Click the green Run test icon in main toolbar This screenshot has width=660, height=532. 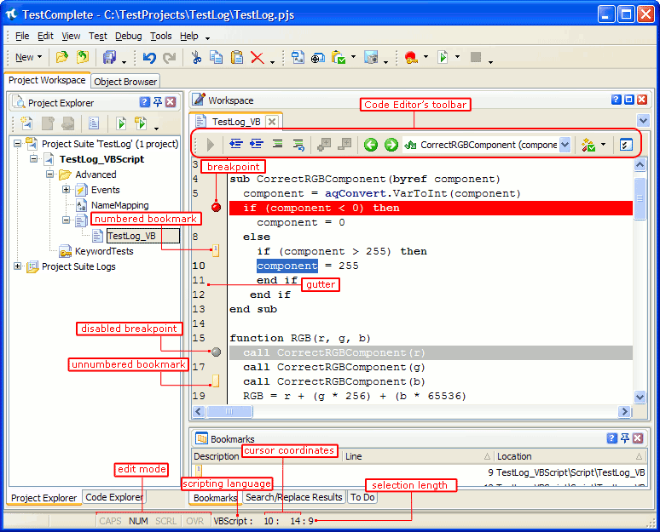[443, 57]
